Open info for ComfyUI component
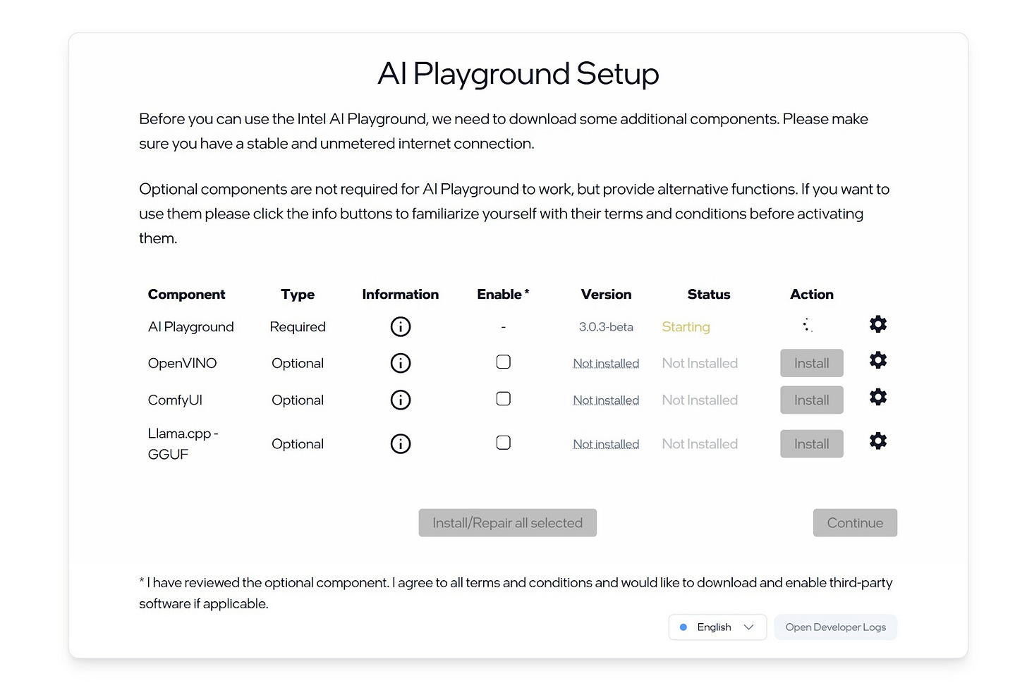The width and height of the screenshot is (1027, 695). [x=401, y=400]
